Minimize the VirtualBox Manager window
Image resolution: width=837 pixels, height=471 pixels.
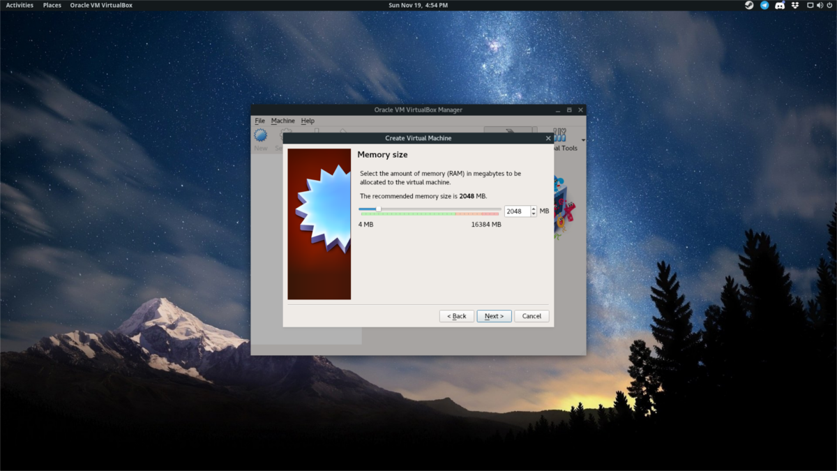tap(558, 110)
